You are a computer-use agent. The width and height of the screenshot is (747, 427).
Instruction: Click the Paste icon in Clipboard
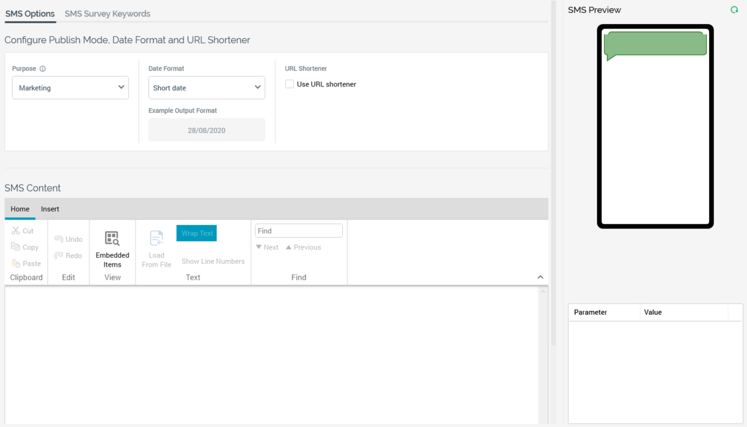tap(16, 263)
